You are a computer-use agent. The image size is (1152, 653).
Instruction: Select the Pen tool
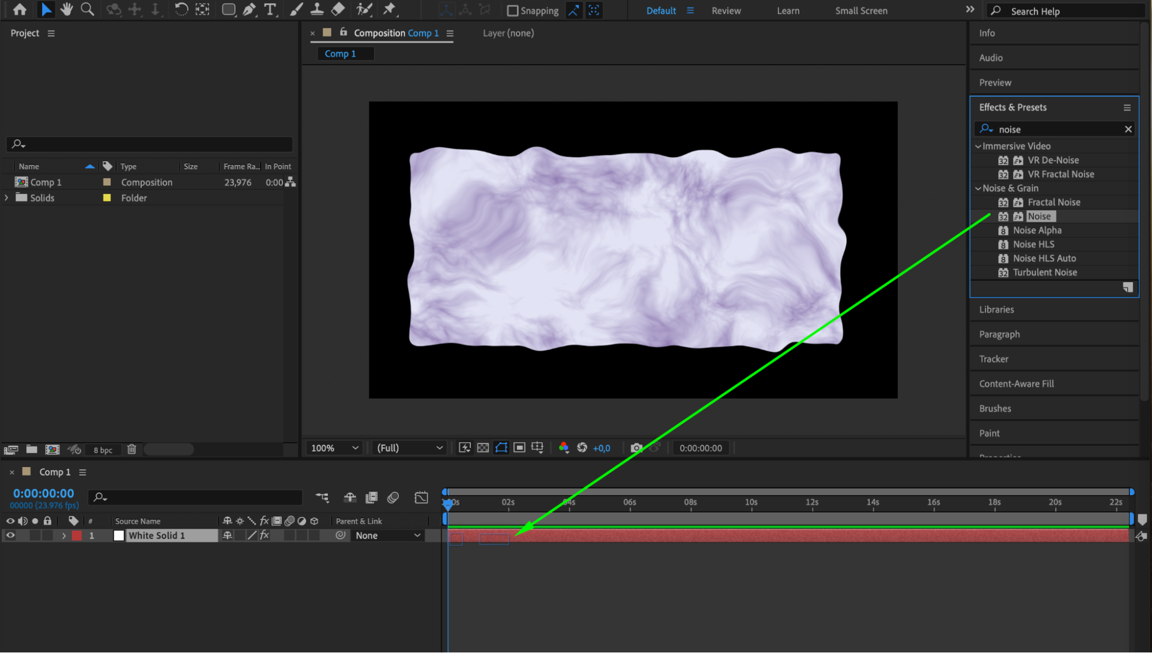point(249,9)
